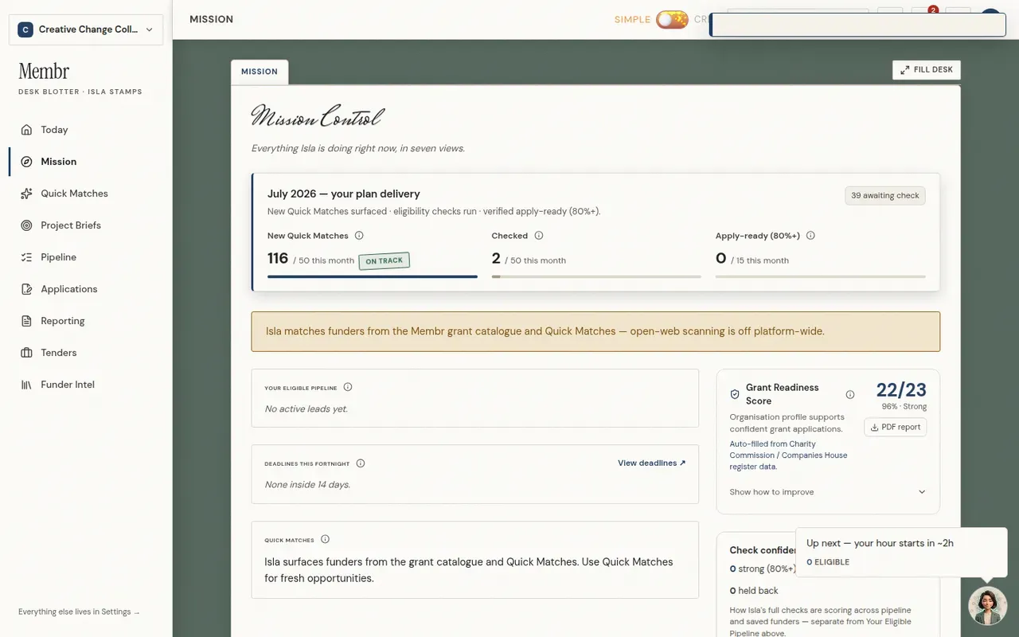This screenshot has width=1019, height=637.
Task: Download the PDF report
Action: (896, 427)
